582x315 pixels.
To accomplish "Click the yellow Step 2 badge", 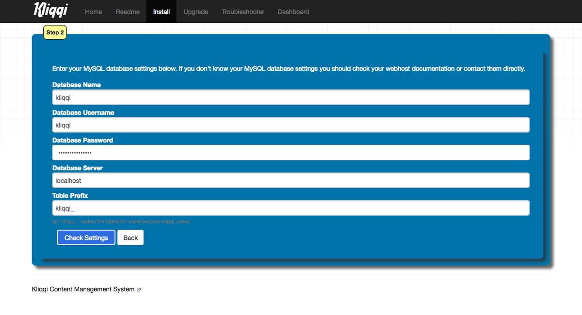I will pyautogui.click(x=55, y=32).
